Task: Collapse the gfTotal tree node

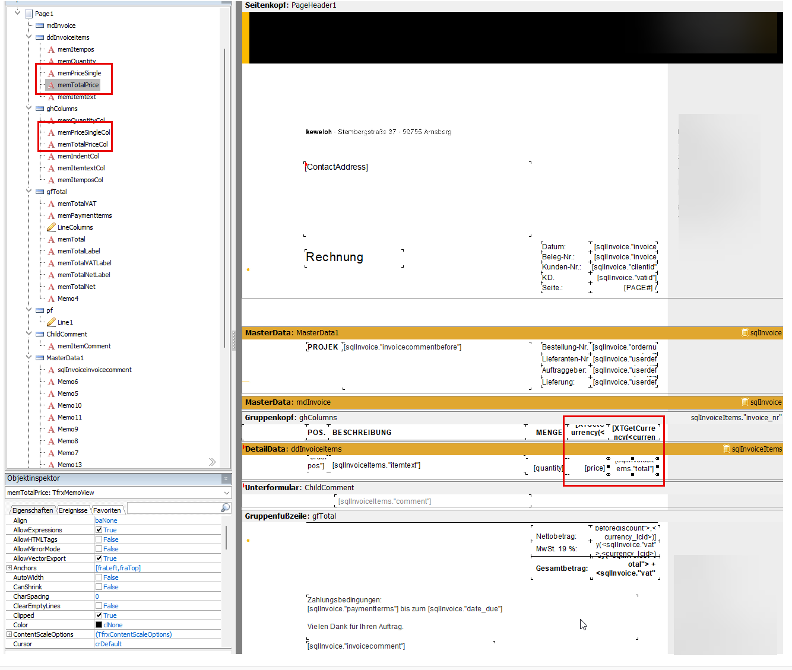Action: point(28,191)
